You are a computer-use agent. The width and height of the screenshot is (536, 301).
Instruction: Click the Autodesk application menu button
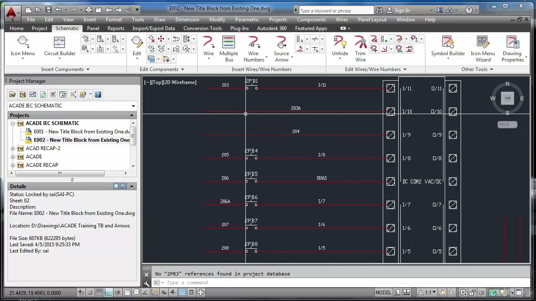click(x=13, y=13)
